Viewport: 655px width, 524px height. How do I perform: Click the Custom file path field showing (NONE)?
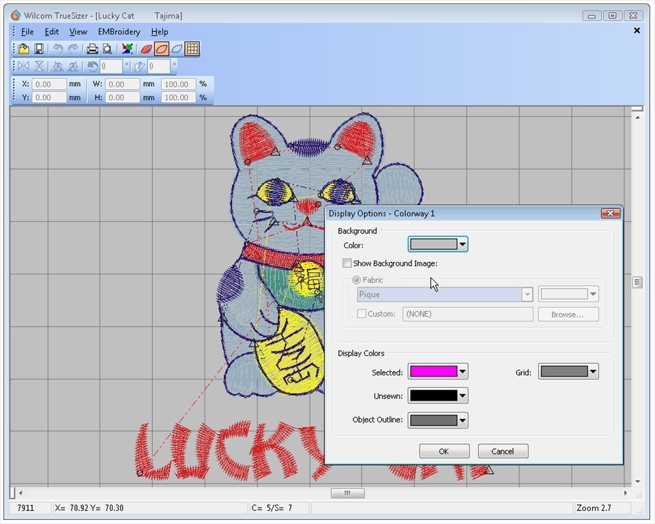coord(468,315)
